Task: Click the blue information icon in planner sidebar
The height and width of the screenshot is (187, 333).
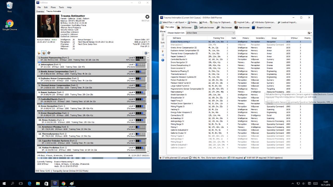Action: [x=163, y=60]
